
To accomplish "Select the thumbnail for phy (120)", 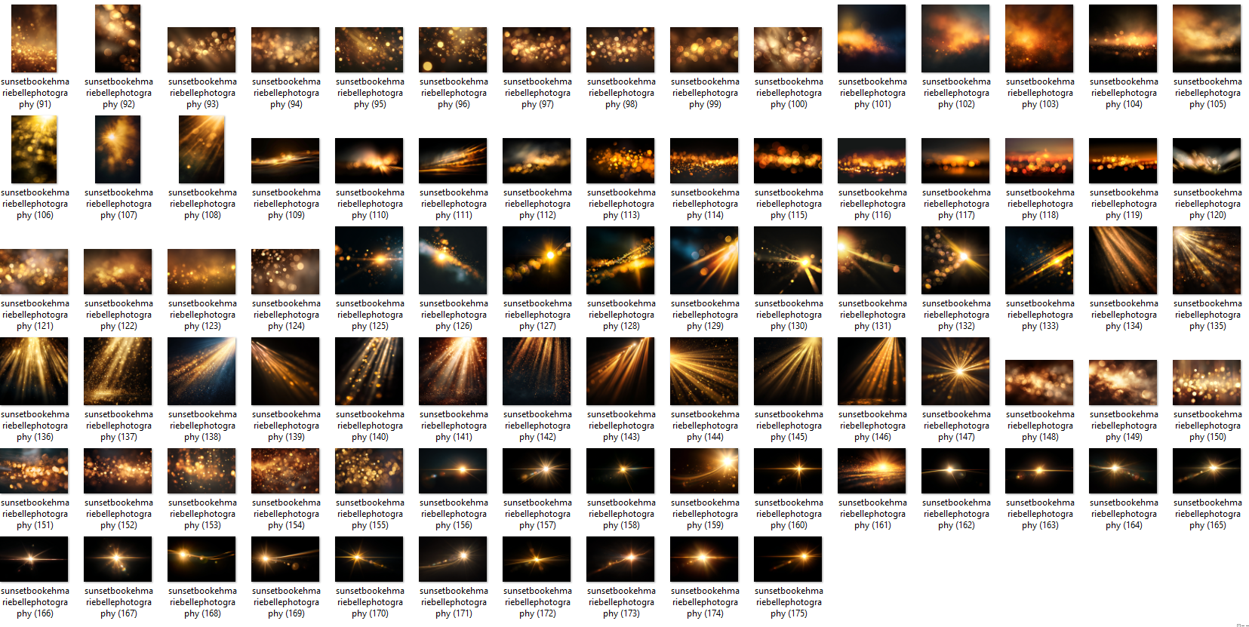I will (x=1207, y=161).
